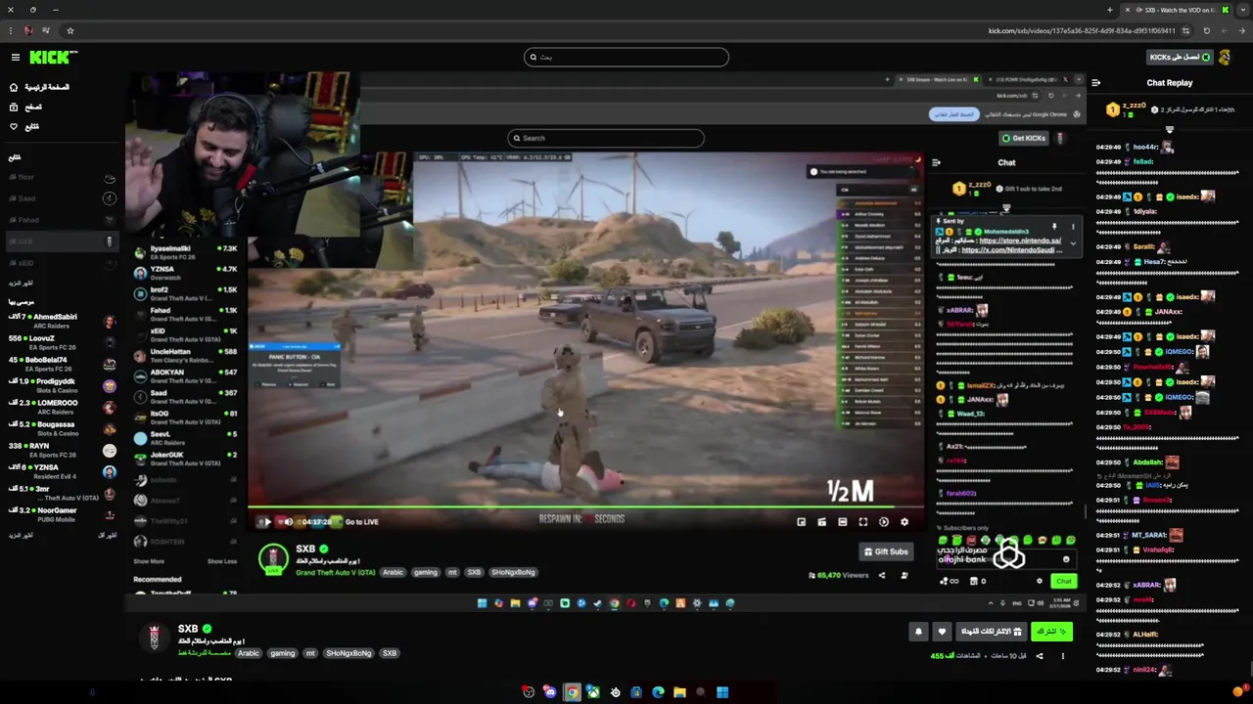Mute the video with the speaker icon
The height and width of the screenshot is (704, 1253).
[x=288, y=522]
